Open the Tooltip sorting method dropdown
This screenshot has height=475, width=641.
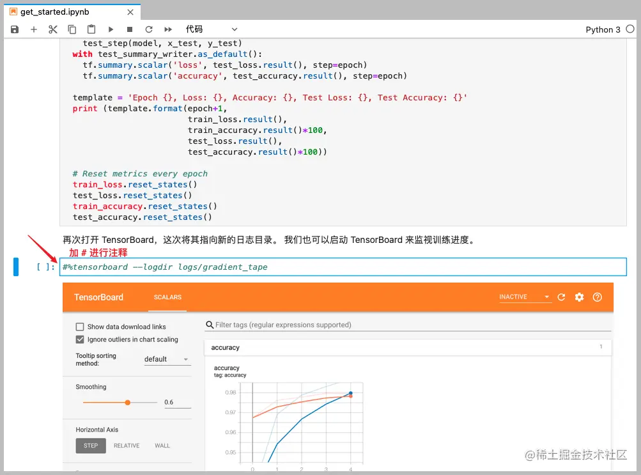pos(167,359)
